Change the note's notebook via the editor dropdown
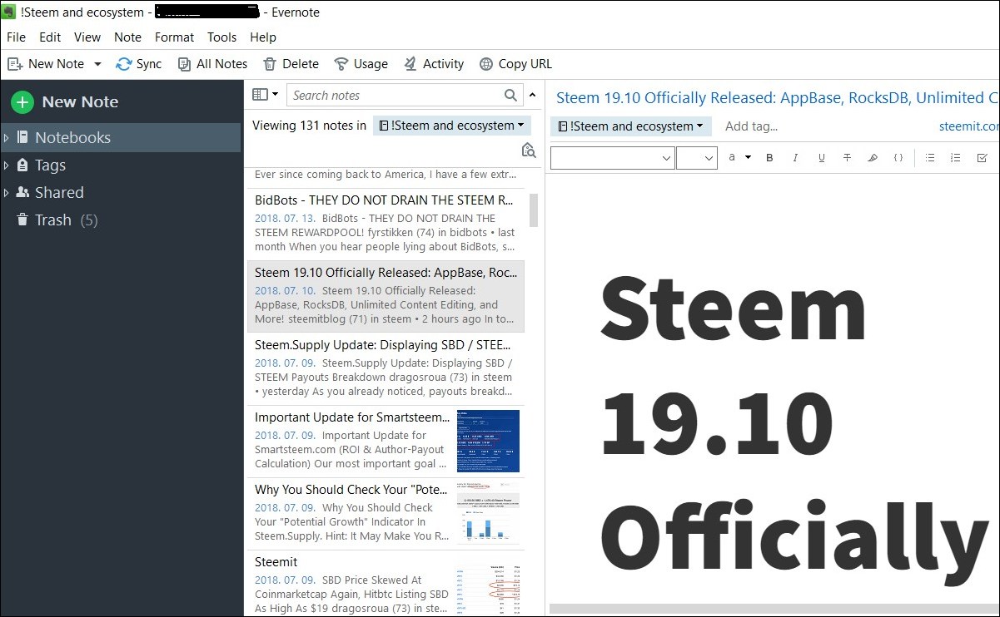 631,126
